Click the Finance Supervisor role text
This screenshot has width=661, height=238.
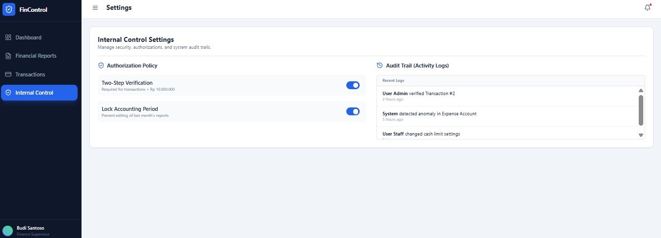tap(33, 234)
